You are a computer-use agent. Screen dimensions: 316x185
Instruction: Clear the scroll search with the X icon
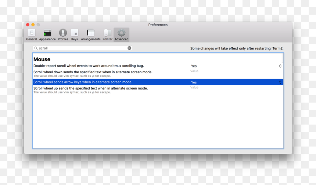(129, 48)
